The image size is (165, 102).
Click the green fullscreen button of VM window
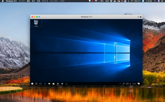click(37, 17)
